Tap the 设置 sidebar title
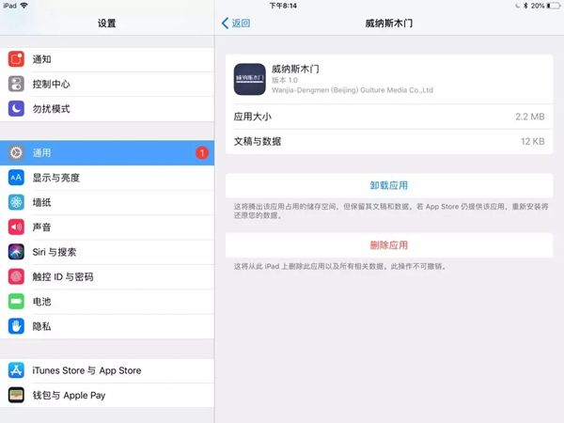Screen dimensions: 564x423 pyautogui.click(x=107, y=23)
